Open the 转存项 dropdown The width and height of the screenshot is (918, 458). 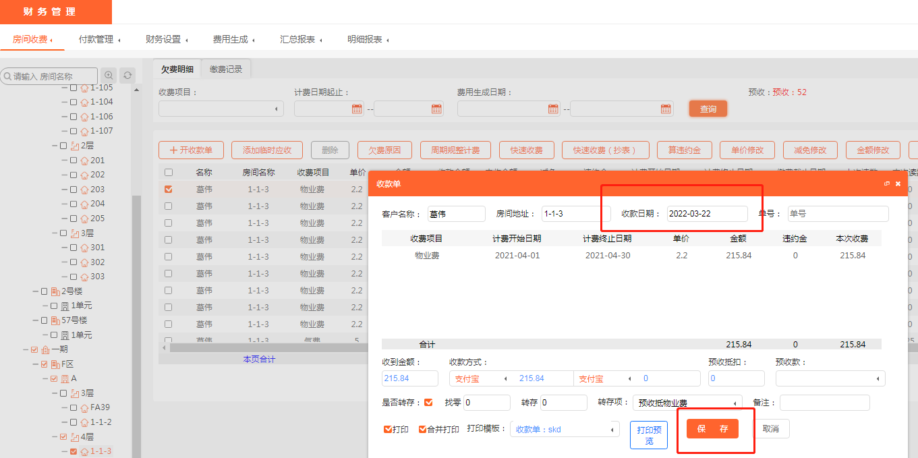click(x=687, y=403)
